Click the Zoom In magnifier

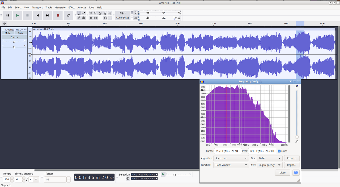[x=91, y=13]
